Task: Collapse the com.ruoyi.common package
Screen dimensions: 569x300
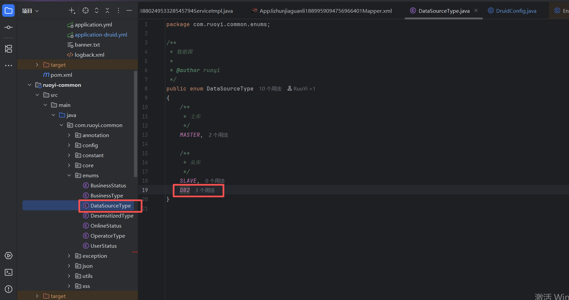Action: [61, 125]
